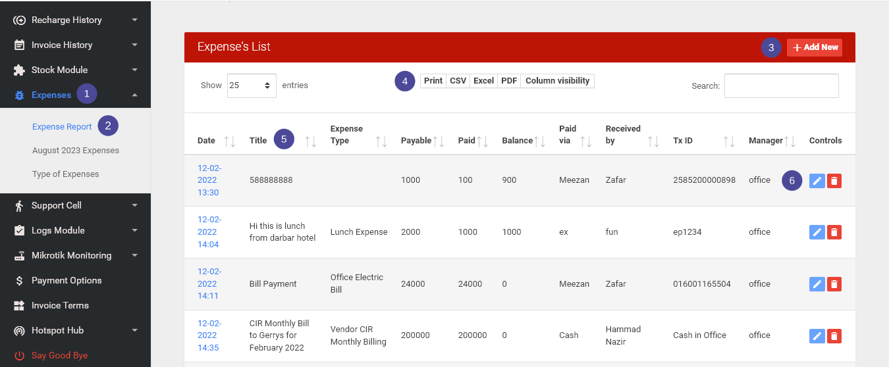Edit the CIR Monthly Bill row

click(817, 336)
